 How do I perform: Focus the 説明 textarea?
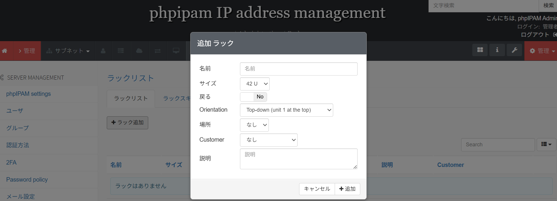299,159
